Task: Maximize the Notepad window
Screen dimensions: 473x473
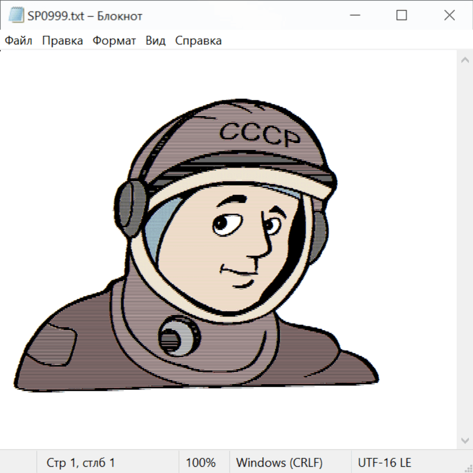Action: tap(402, 16)
